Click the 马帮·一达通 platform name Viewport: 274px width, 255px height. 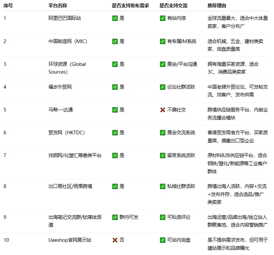(x=61, y=110)
